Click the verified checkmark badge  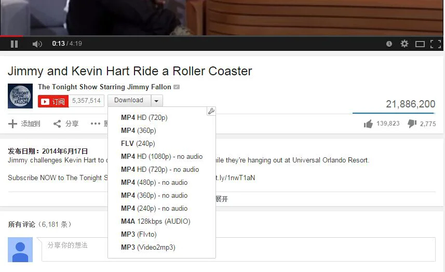[177, 87]
